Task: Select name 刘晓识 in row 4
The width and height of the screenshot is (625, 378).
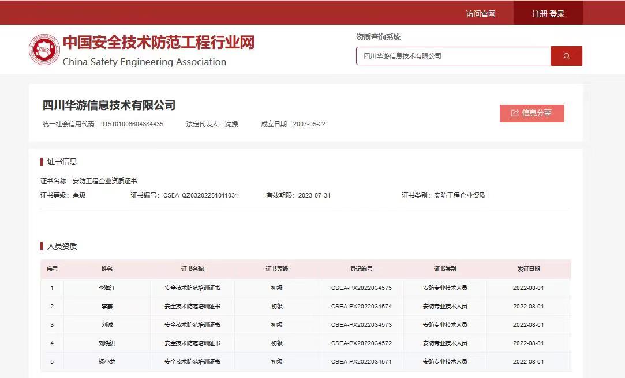Action: [x=107, y=343]
